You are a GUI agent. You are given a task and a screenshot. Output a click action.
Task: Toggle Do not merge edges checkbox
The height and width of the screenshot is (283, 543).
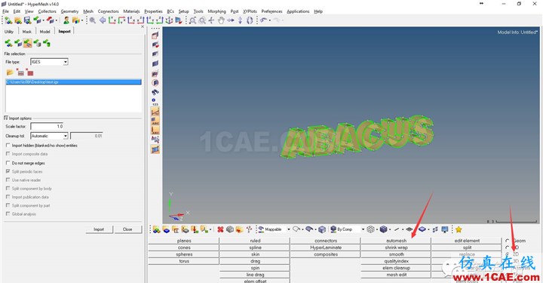tap(8, 163)
